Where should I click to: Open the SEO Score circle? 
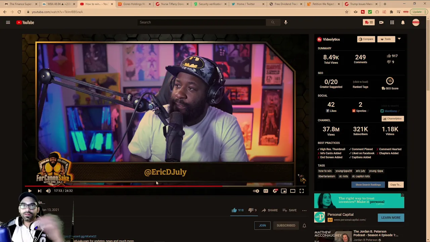click(390, 81)
